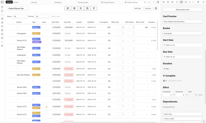Click the Effort Done field showing 2
Viewport: 206px width, 123px height.
pos(131,28)
